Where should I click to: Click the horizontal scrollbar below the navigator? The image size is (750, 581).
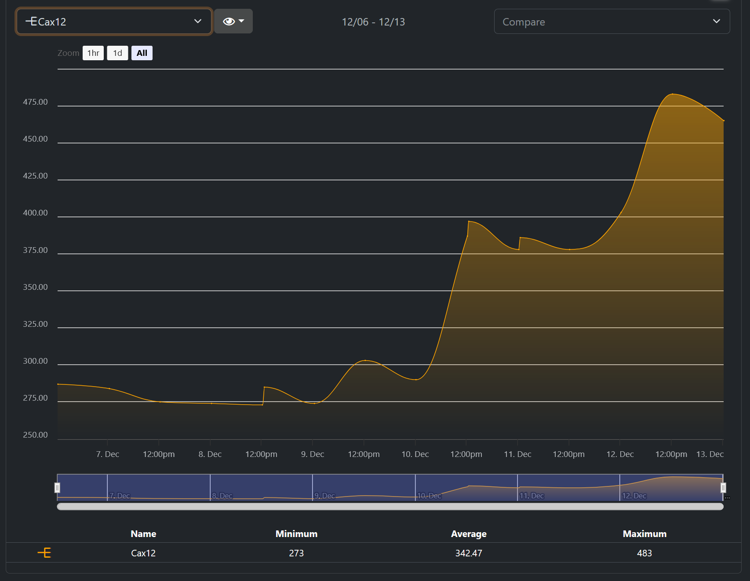[390, 507]
